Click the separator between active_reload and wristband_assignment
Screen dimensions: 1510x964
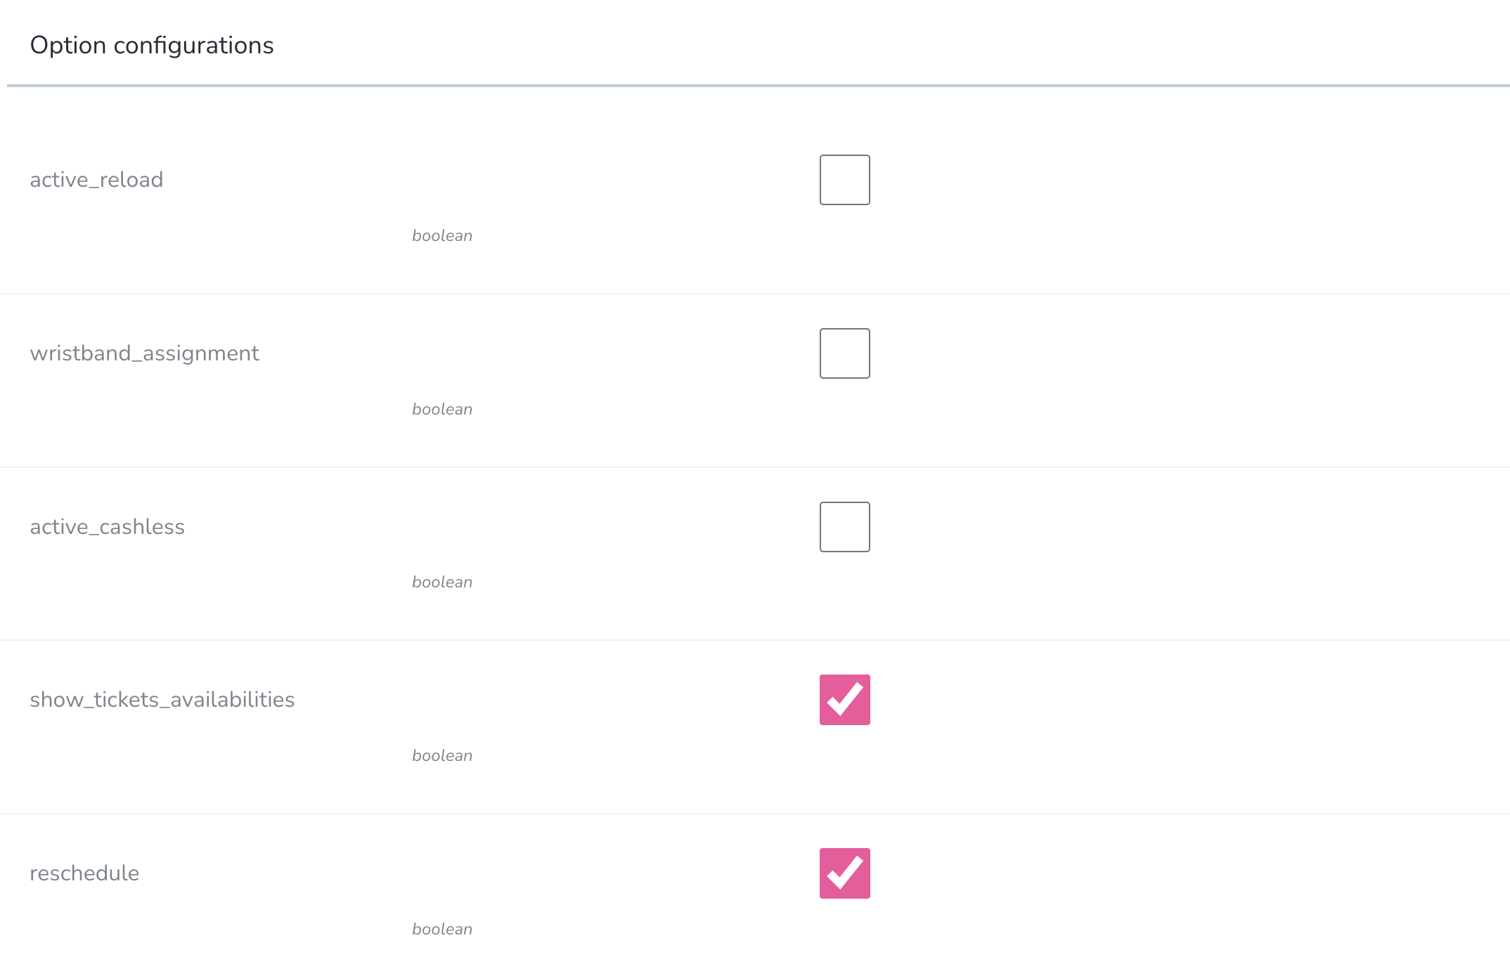point(755,294)
